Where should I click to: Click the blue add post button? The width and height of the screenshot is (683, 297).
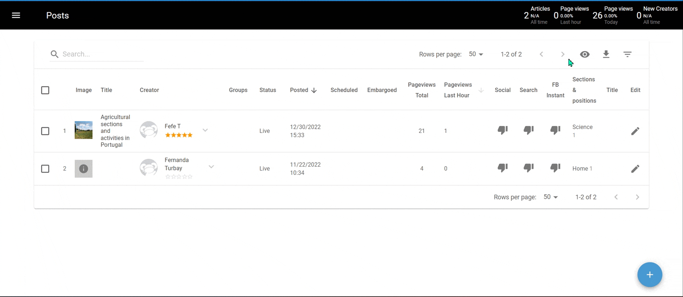coord(650,275)
